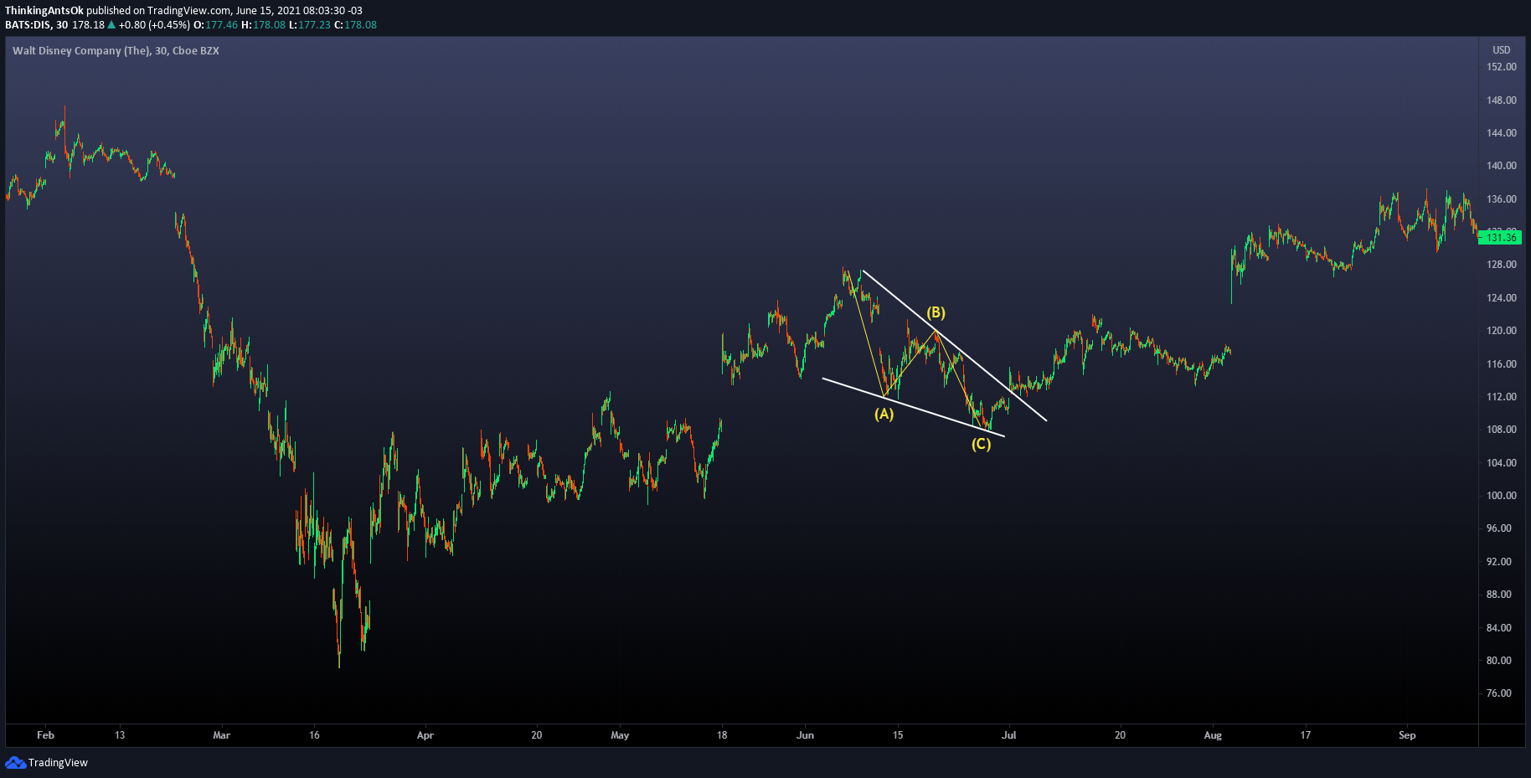Click the 152.00 price axis value
This screenshot has height=778, width=1531.
pos(1502,67)
